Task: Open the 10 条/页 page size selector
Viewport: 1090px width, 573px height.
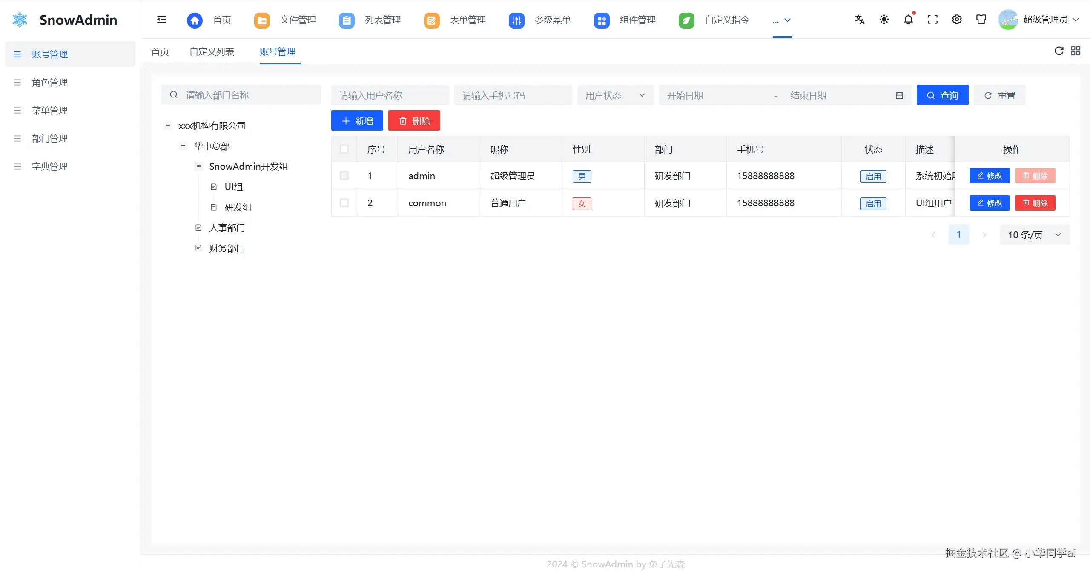Action: point(1034,235)
